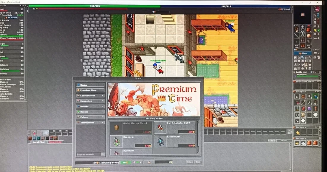
Task: Click the armor equipment slot
Action: (303, 33)
